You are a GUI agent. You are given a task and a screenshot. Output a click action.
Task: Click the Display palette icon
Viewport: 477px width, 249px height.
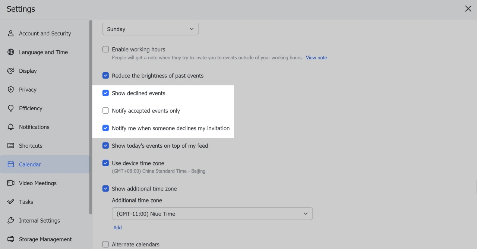tap(11, 71)
